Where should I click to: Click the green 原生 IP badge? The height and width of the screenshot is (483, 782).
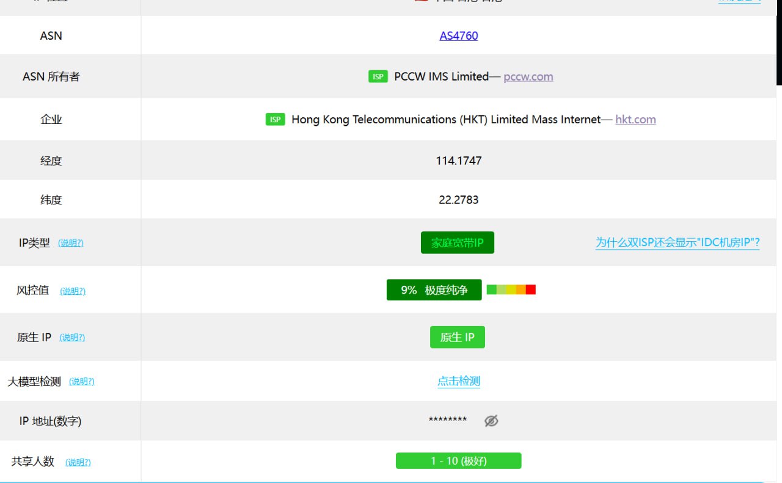(x=458, y=337)
